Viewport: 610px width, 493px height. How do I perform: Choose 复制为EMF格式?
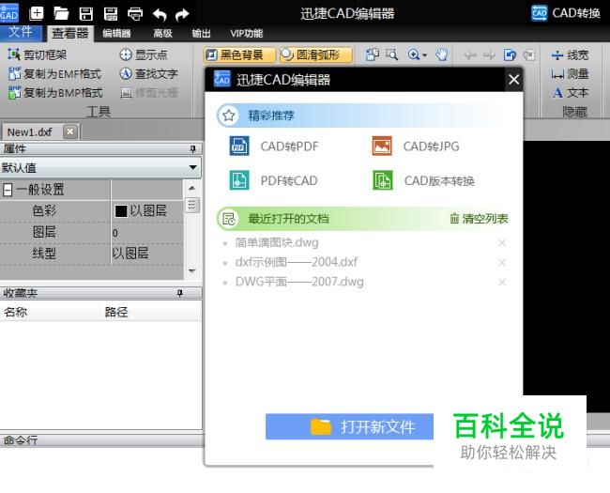point(54,73)
